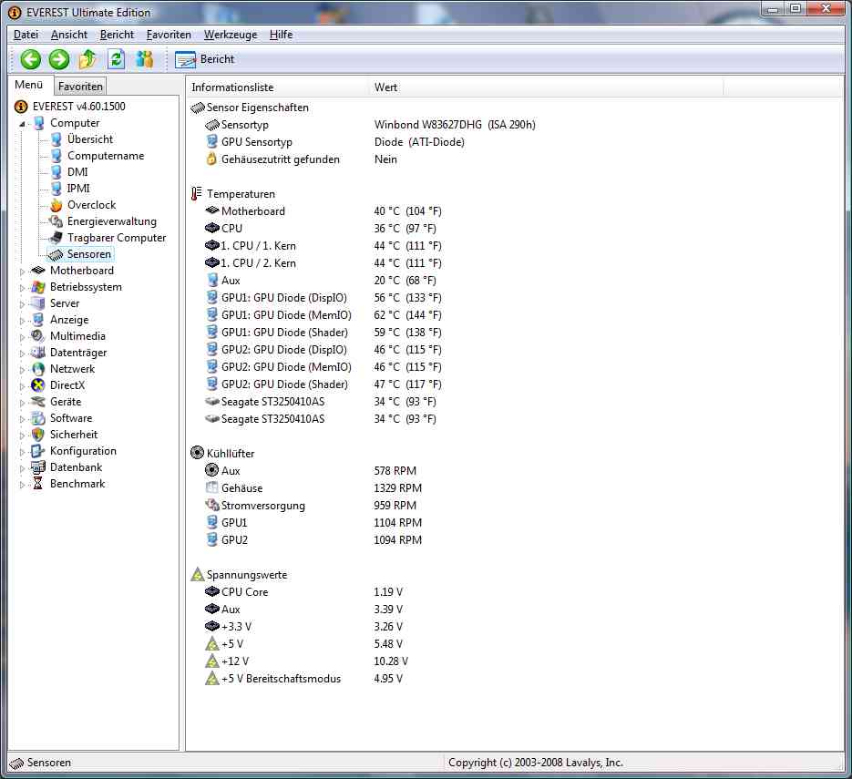Expand the Netzwerk tree node arrow
The width and height of the screenshot is (852, 779).
(x=22, y=369)
